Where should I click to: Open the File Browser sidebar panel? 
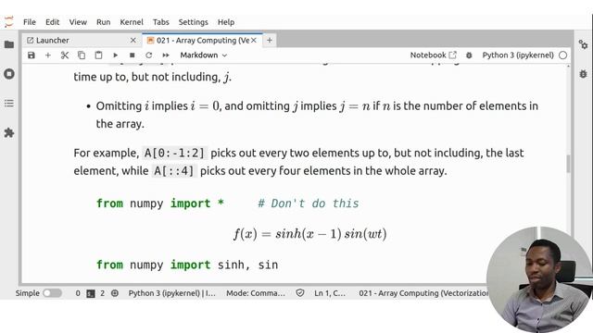click(x=9, y=44)
